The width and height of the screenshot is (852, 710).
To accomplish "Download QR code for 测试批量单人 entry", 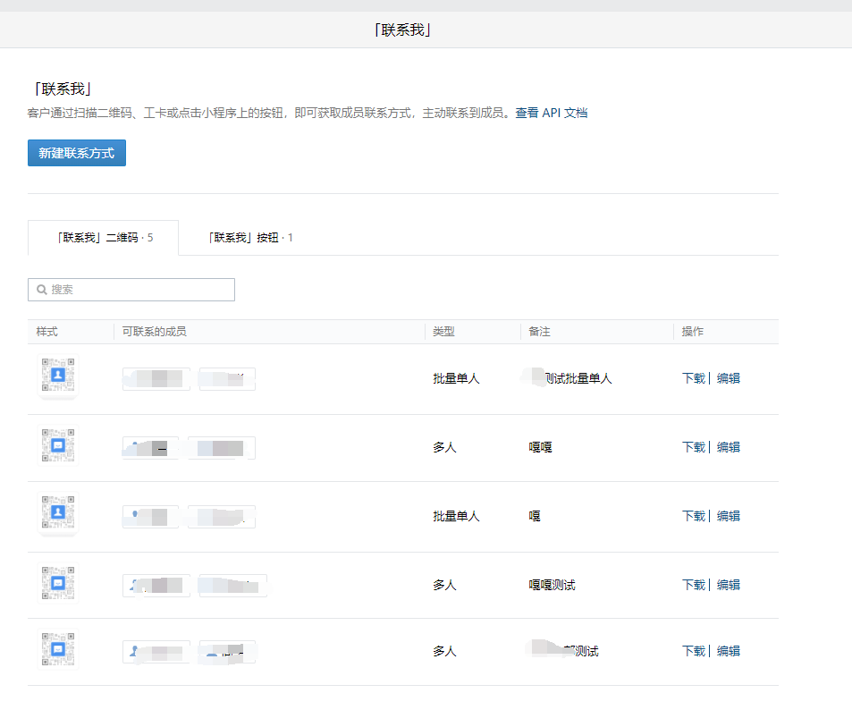I will pos(693,378).
